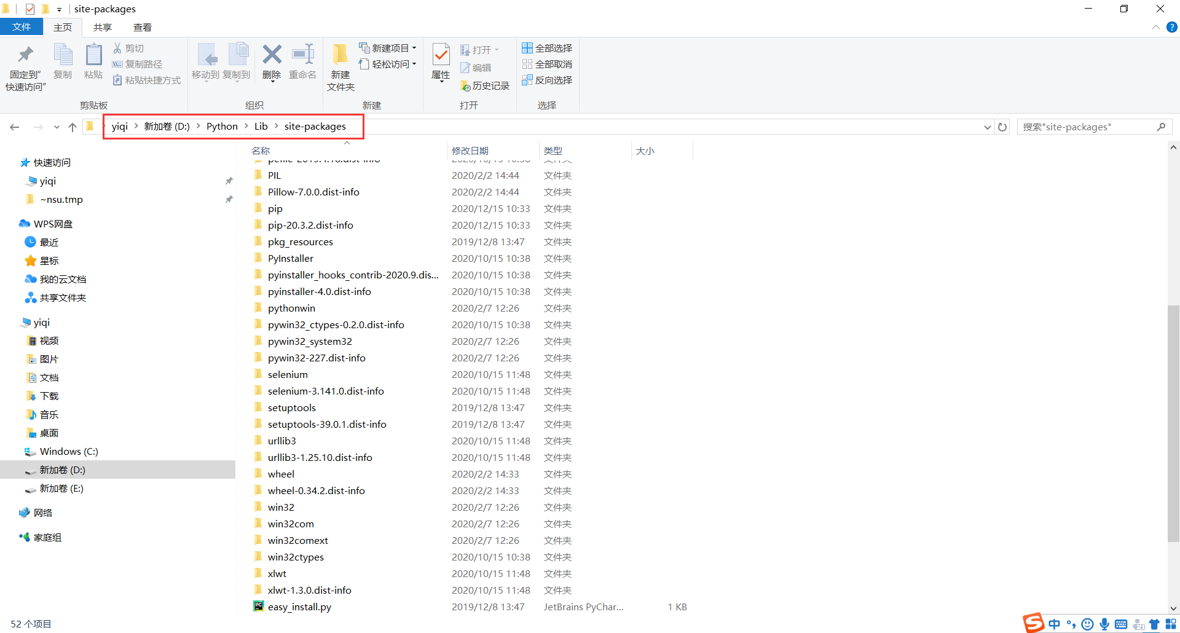Click yiqi in the address breadcrumb
This screenshot has height=633, width=1180.
click(x=120, y=126)
